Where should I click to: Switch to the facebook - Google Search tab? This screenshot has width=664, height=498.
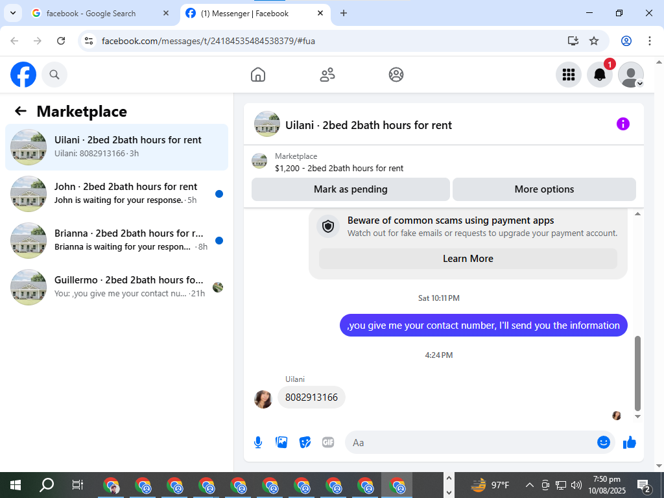coord(91,14)
